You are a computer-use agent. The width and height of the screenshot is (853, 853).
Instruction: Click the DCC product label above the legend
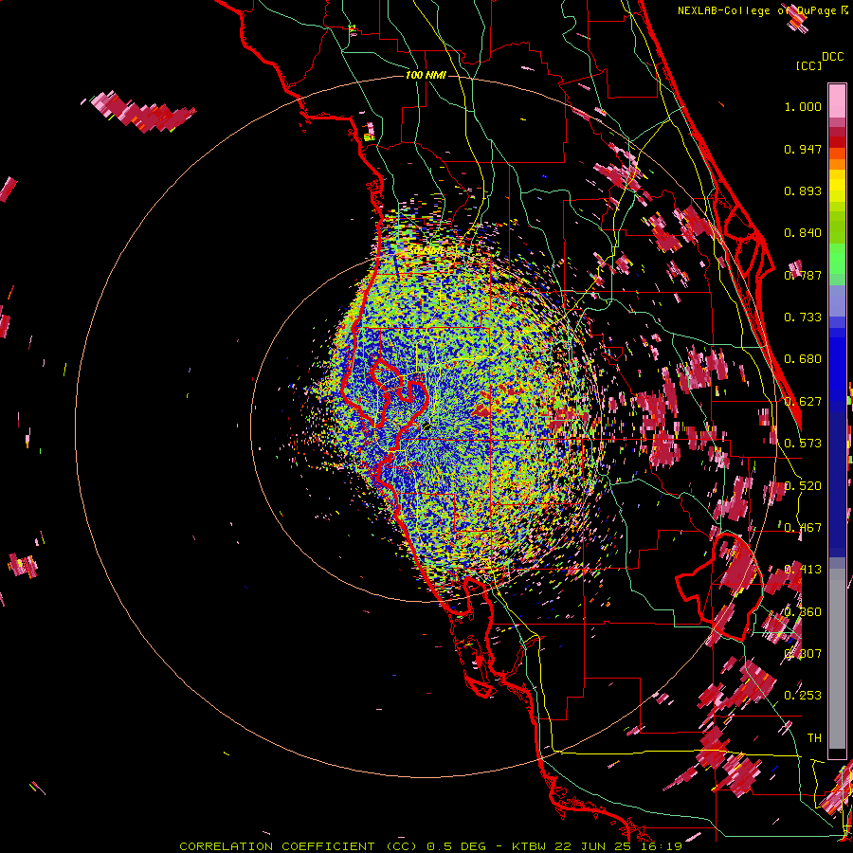tap(832, 56)
